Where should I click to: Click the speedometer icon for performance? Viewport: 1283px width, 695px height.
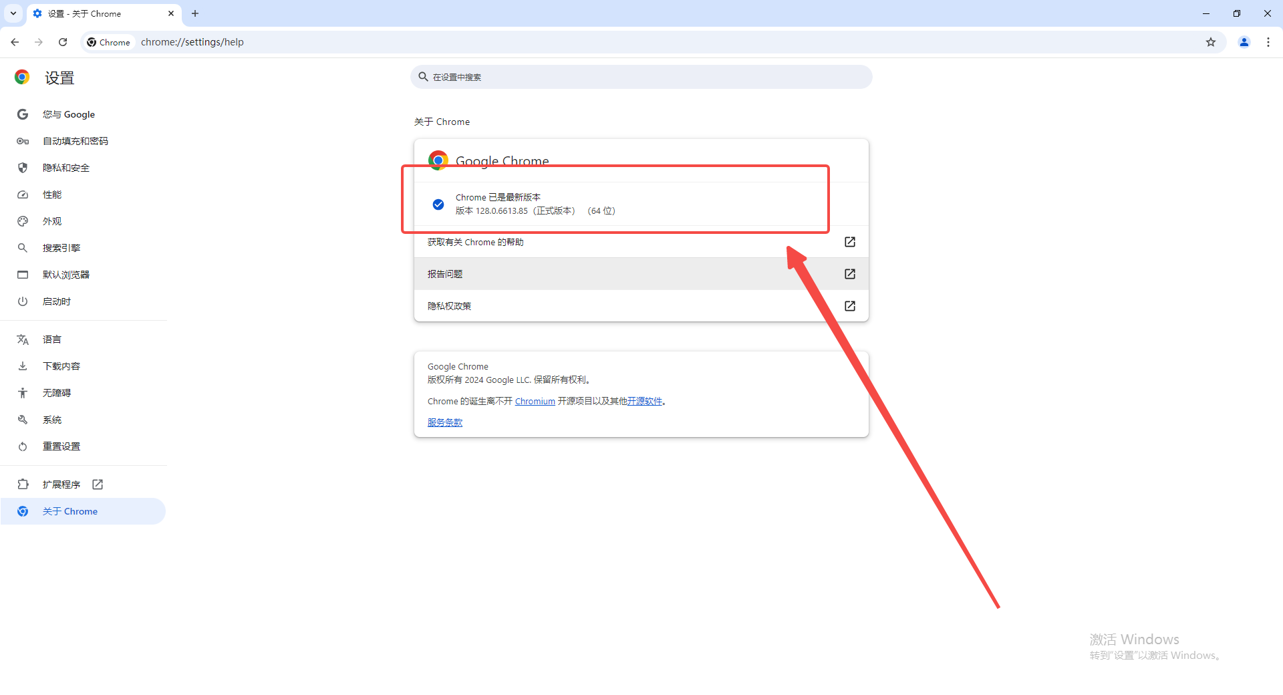(x=23, y=194)
